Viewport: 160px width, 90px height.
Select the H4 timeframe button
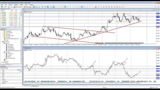[70, 7]
